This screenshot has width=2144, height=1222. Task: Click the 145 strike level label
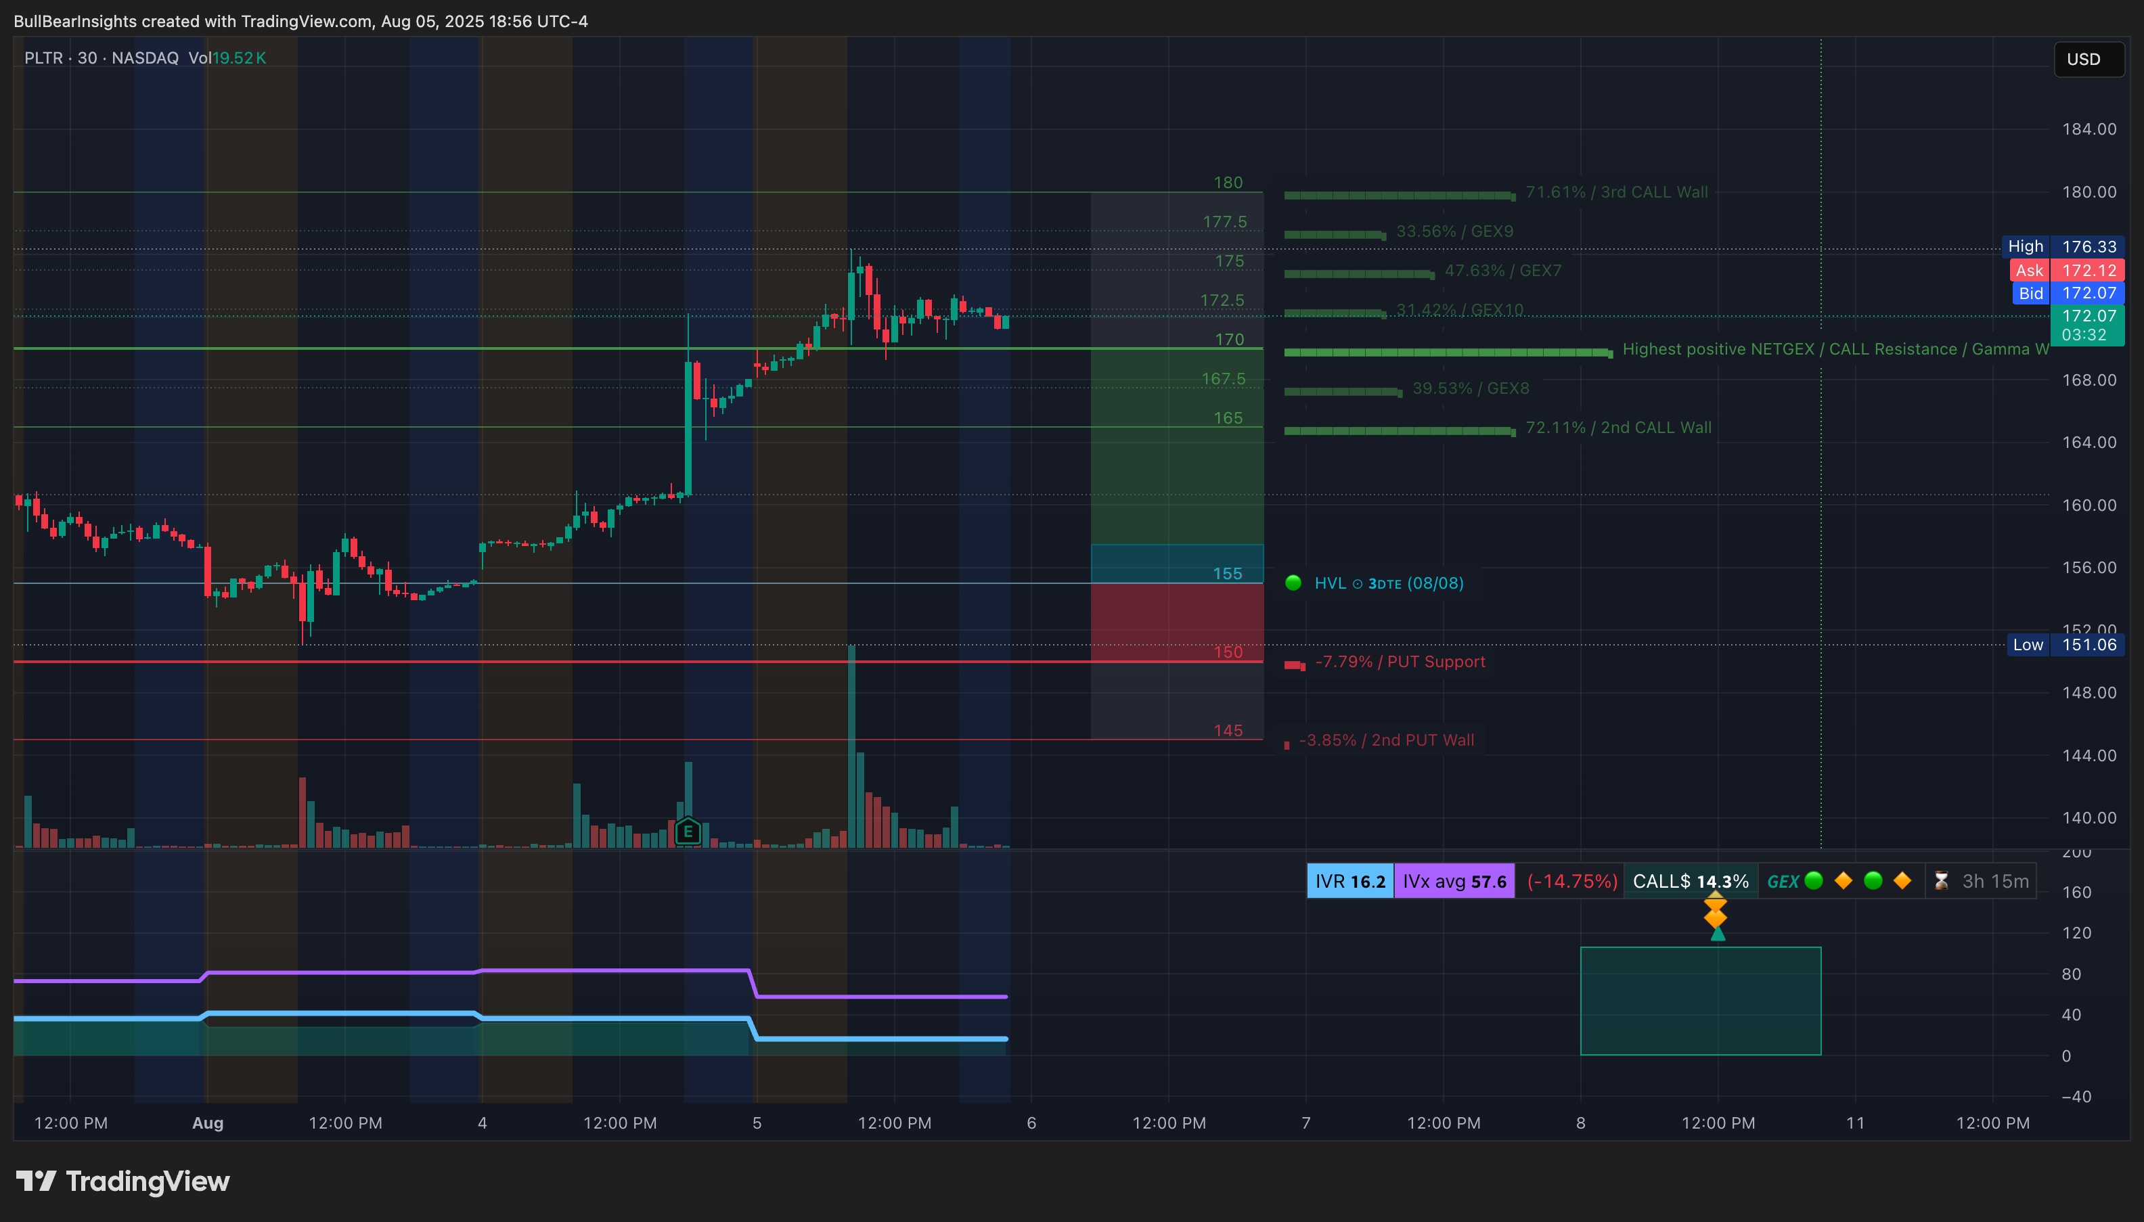[1228, 730]
